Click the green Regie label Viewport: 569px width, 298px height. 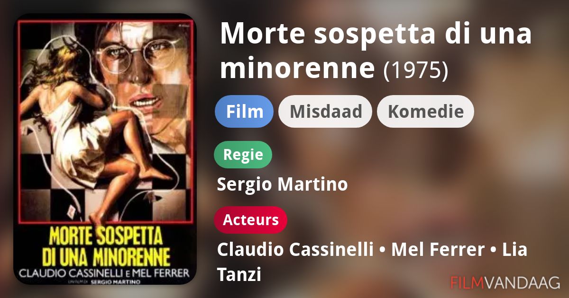pyautogui.click(x=243, y=155)
